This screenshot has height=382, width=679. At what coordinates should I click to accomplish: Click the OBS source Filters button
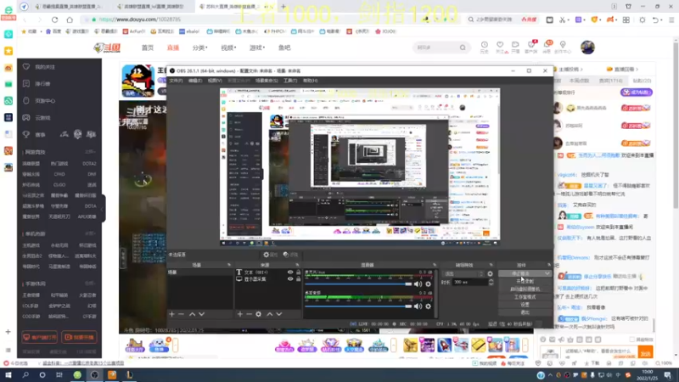(290, 255)
